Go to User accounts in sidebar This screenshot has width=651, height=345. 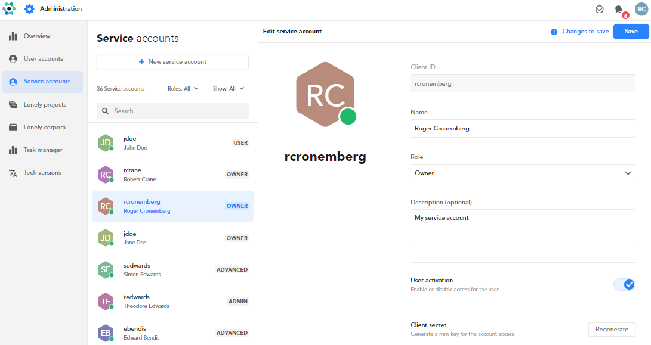coord(43,59)
